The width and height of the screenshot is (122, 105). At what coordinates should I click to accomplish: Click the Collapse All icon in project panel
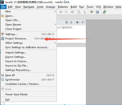[71, 22]
